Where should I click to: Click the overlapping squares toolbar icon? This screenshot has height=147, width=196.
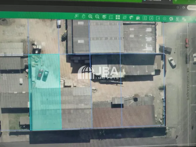coord(184,19)
